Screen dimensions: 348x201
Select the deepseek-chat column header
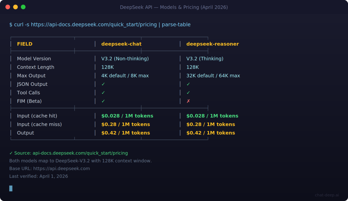click(121, 43)
